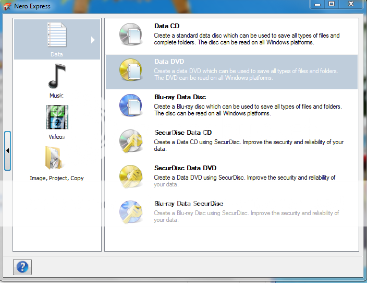Click the Data DVD description text
Viewport: 367px width, 283px height.
[x=246, y=74]
